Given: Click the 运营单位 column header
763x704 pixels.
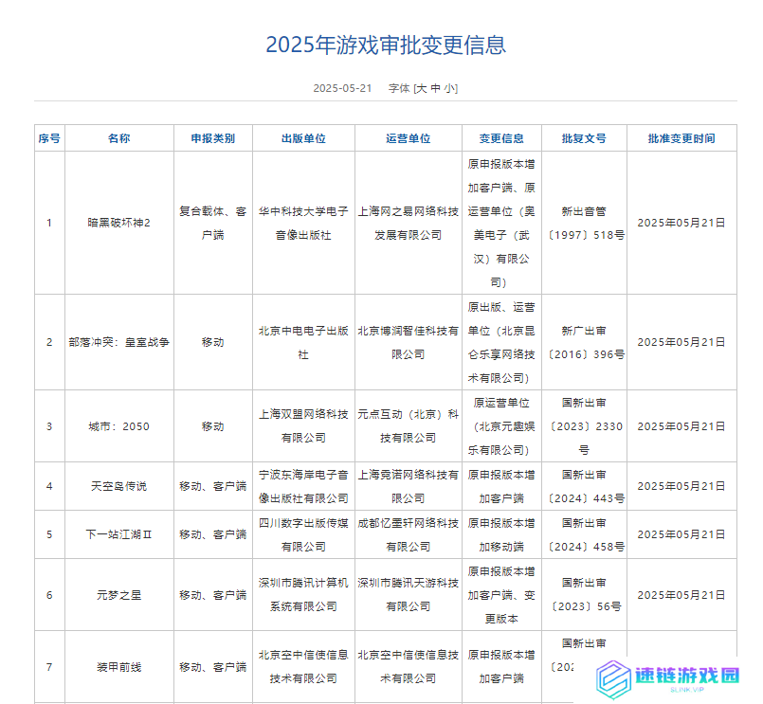Looking at the screenshot, I should (x=409, y=138).
